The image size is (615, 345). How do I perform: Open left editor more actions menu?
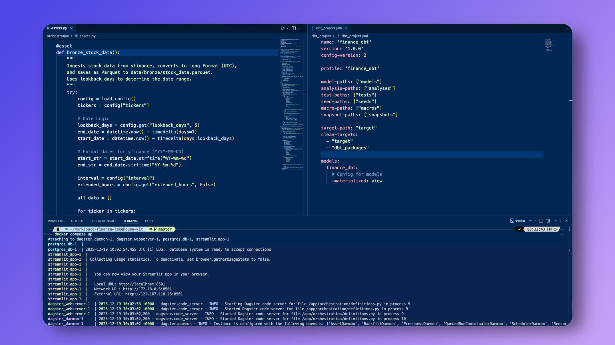point(301,28)
